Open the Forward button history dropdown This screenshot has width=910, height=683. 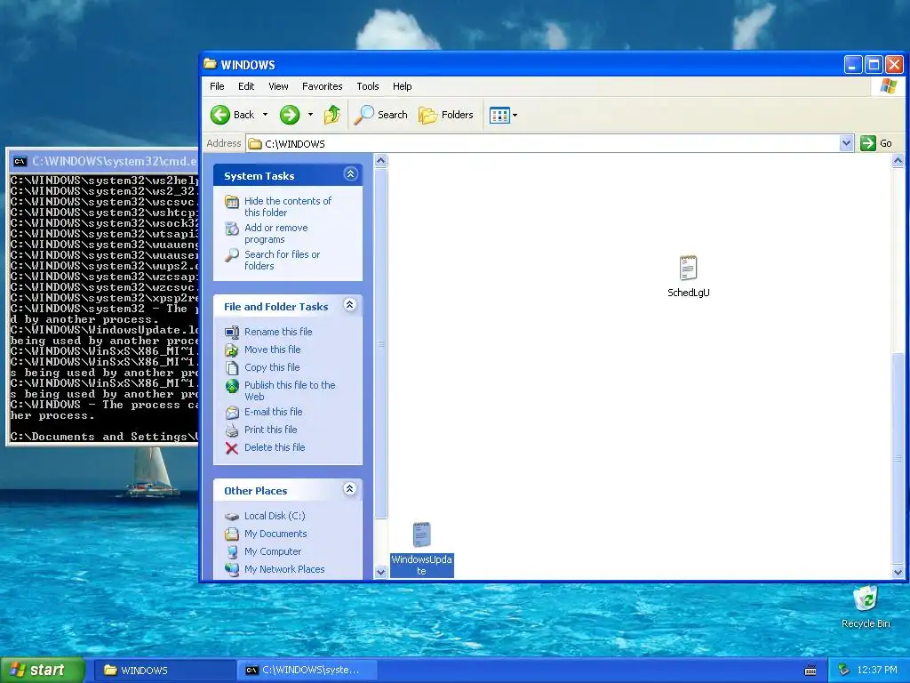(x=310, y=115)
